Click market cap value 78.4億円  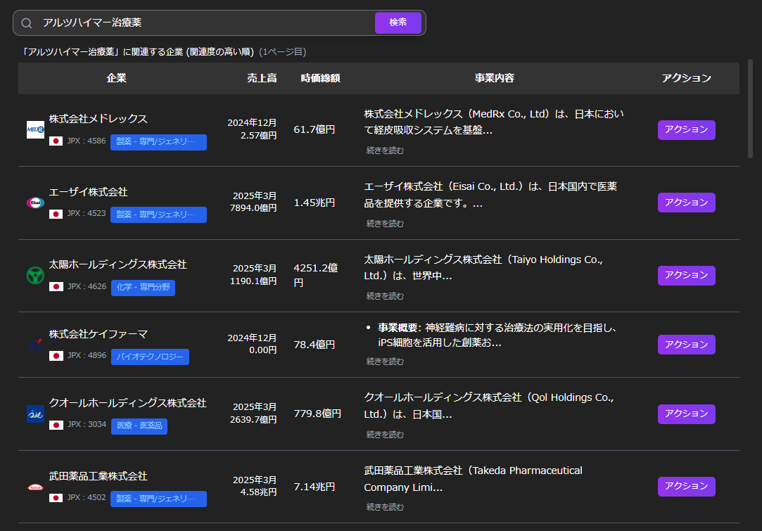click(315, 345)
